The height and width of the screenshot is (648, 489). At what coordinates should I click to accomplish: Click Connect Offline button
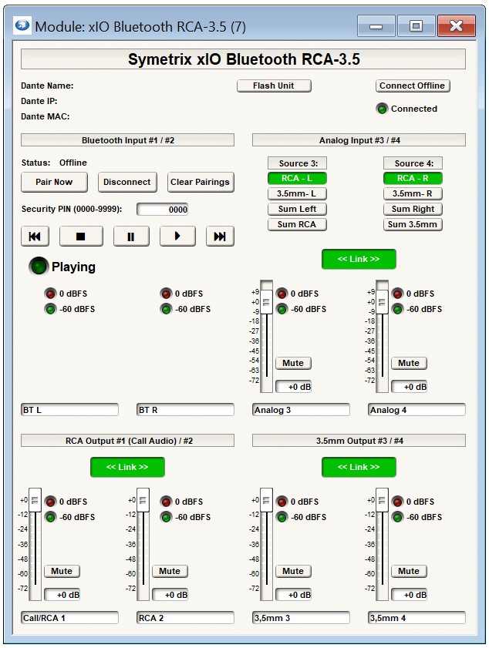(413, 86)
